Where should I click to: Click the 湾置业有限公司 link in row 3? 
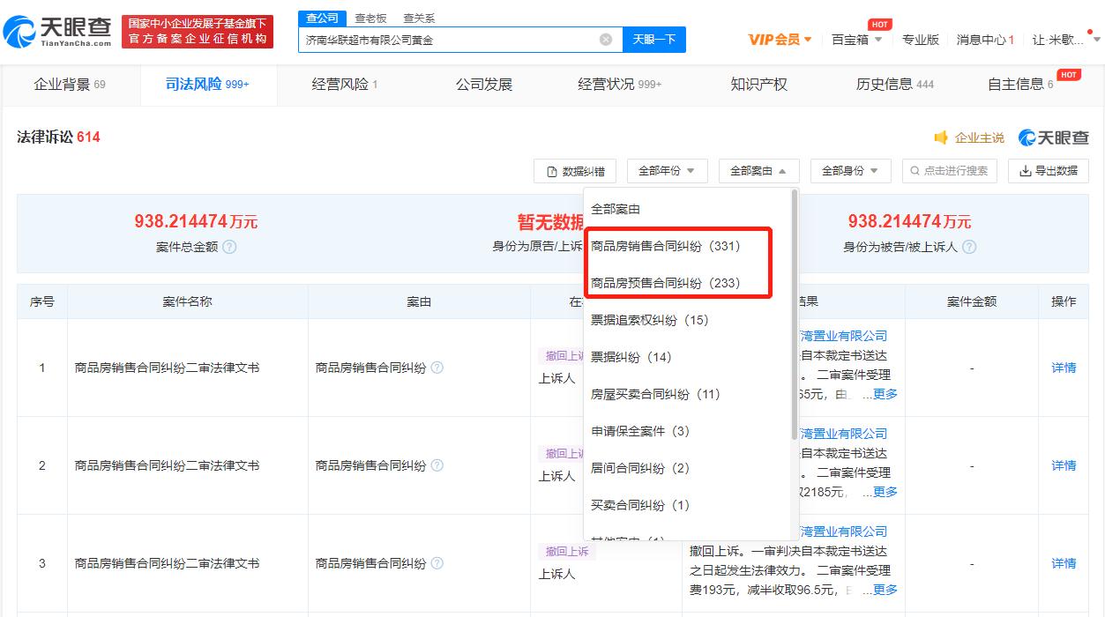tap(843, 532)
